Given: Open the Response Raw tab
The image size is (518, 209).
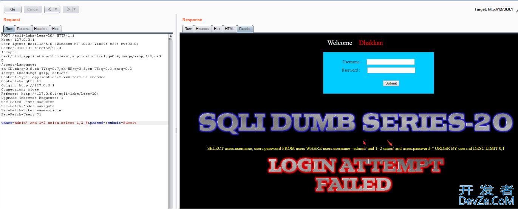Looking at the screenshot, I should click(x=188, y=29).
